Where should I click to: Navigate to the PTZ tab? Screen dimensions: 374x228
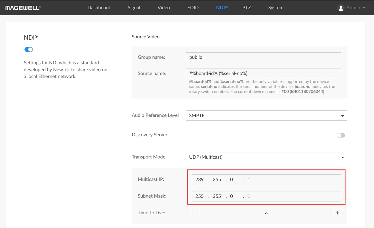(246, 8)
